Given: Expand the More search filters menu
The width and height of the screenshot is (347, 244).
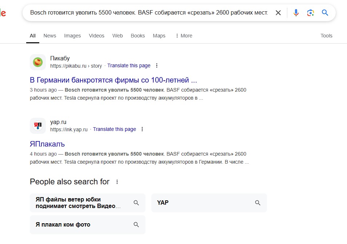Looking at the screenshot, I should [184, 36].
